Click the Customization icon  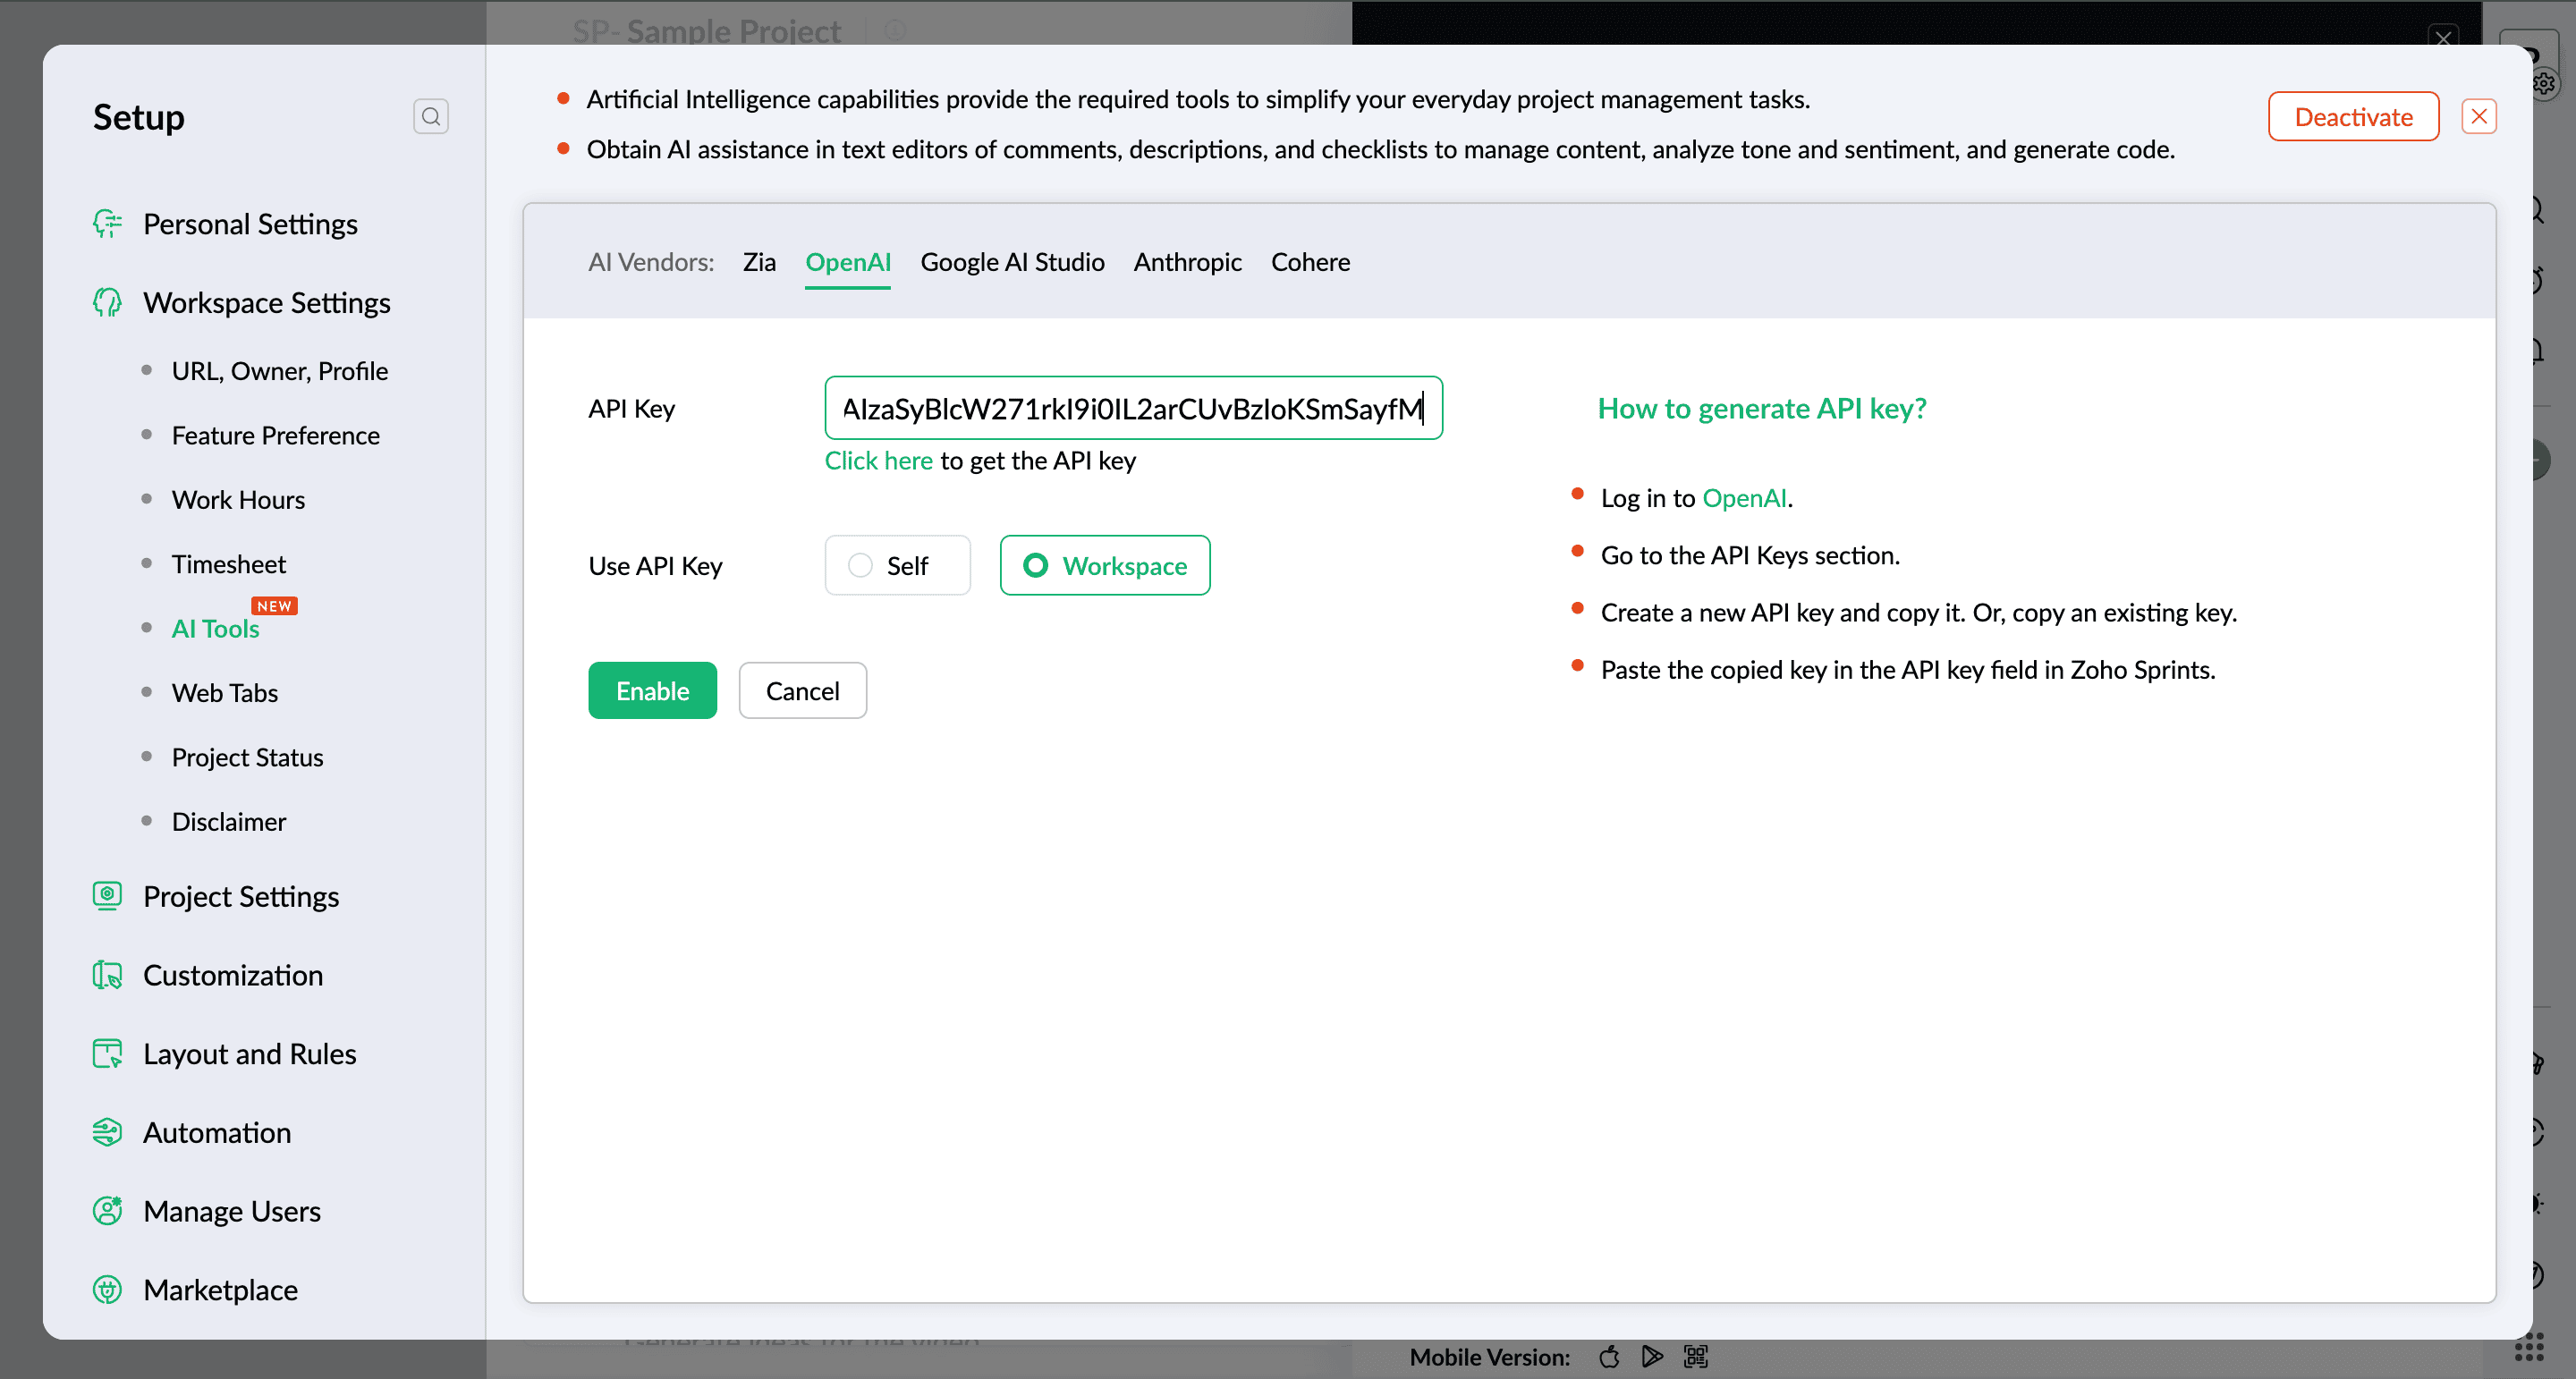[x=107, y=974]
